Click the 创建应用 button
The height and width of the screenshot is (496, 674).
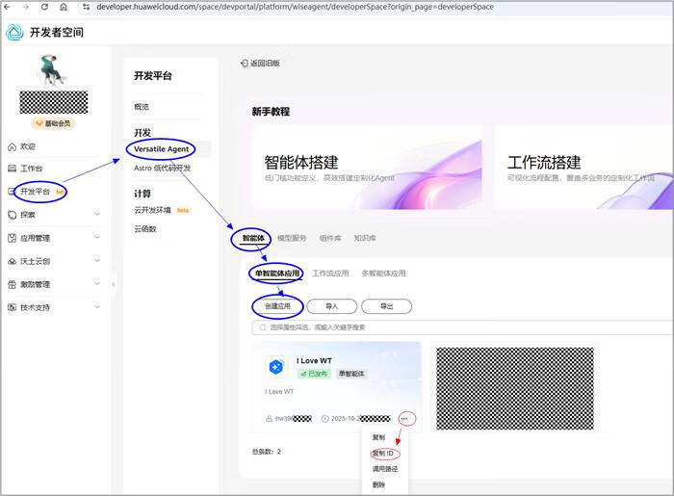(x=277, y=306)
